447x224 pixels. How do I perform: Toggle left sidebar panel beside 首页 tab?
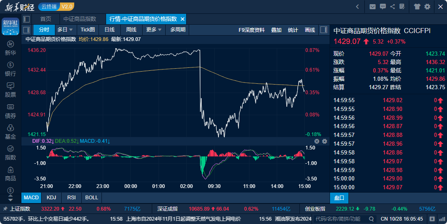(26, 19)
